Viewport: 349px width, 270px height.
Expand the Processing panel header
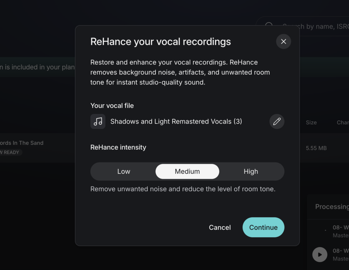click(332, 207)
